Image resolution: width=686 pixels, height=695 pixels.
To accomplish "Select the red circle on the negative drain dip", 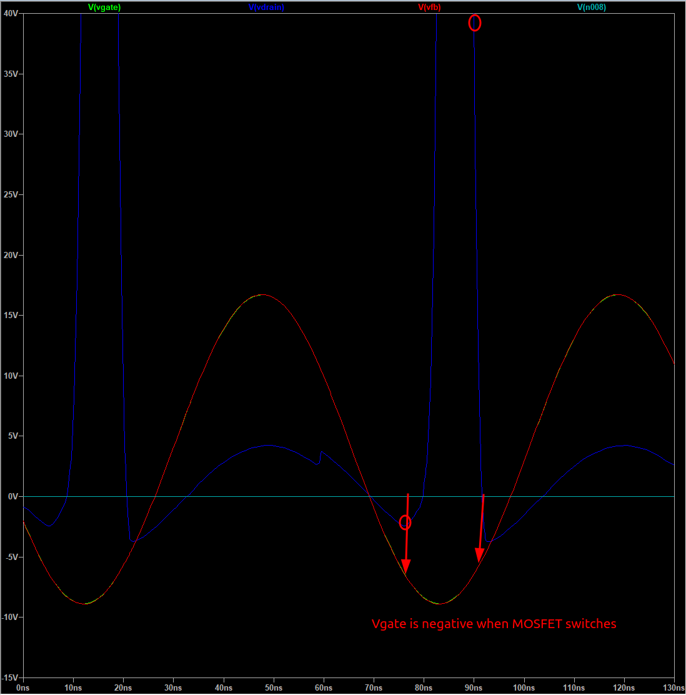I will click(x=405, y=522).
